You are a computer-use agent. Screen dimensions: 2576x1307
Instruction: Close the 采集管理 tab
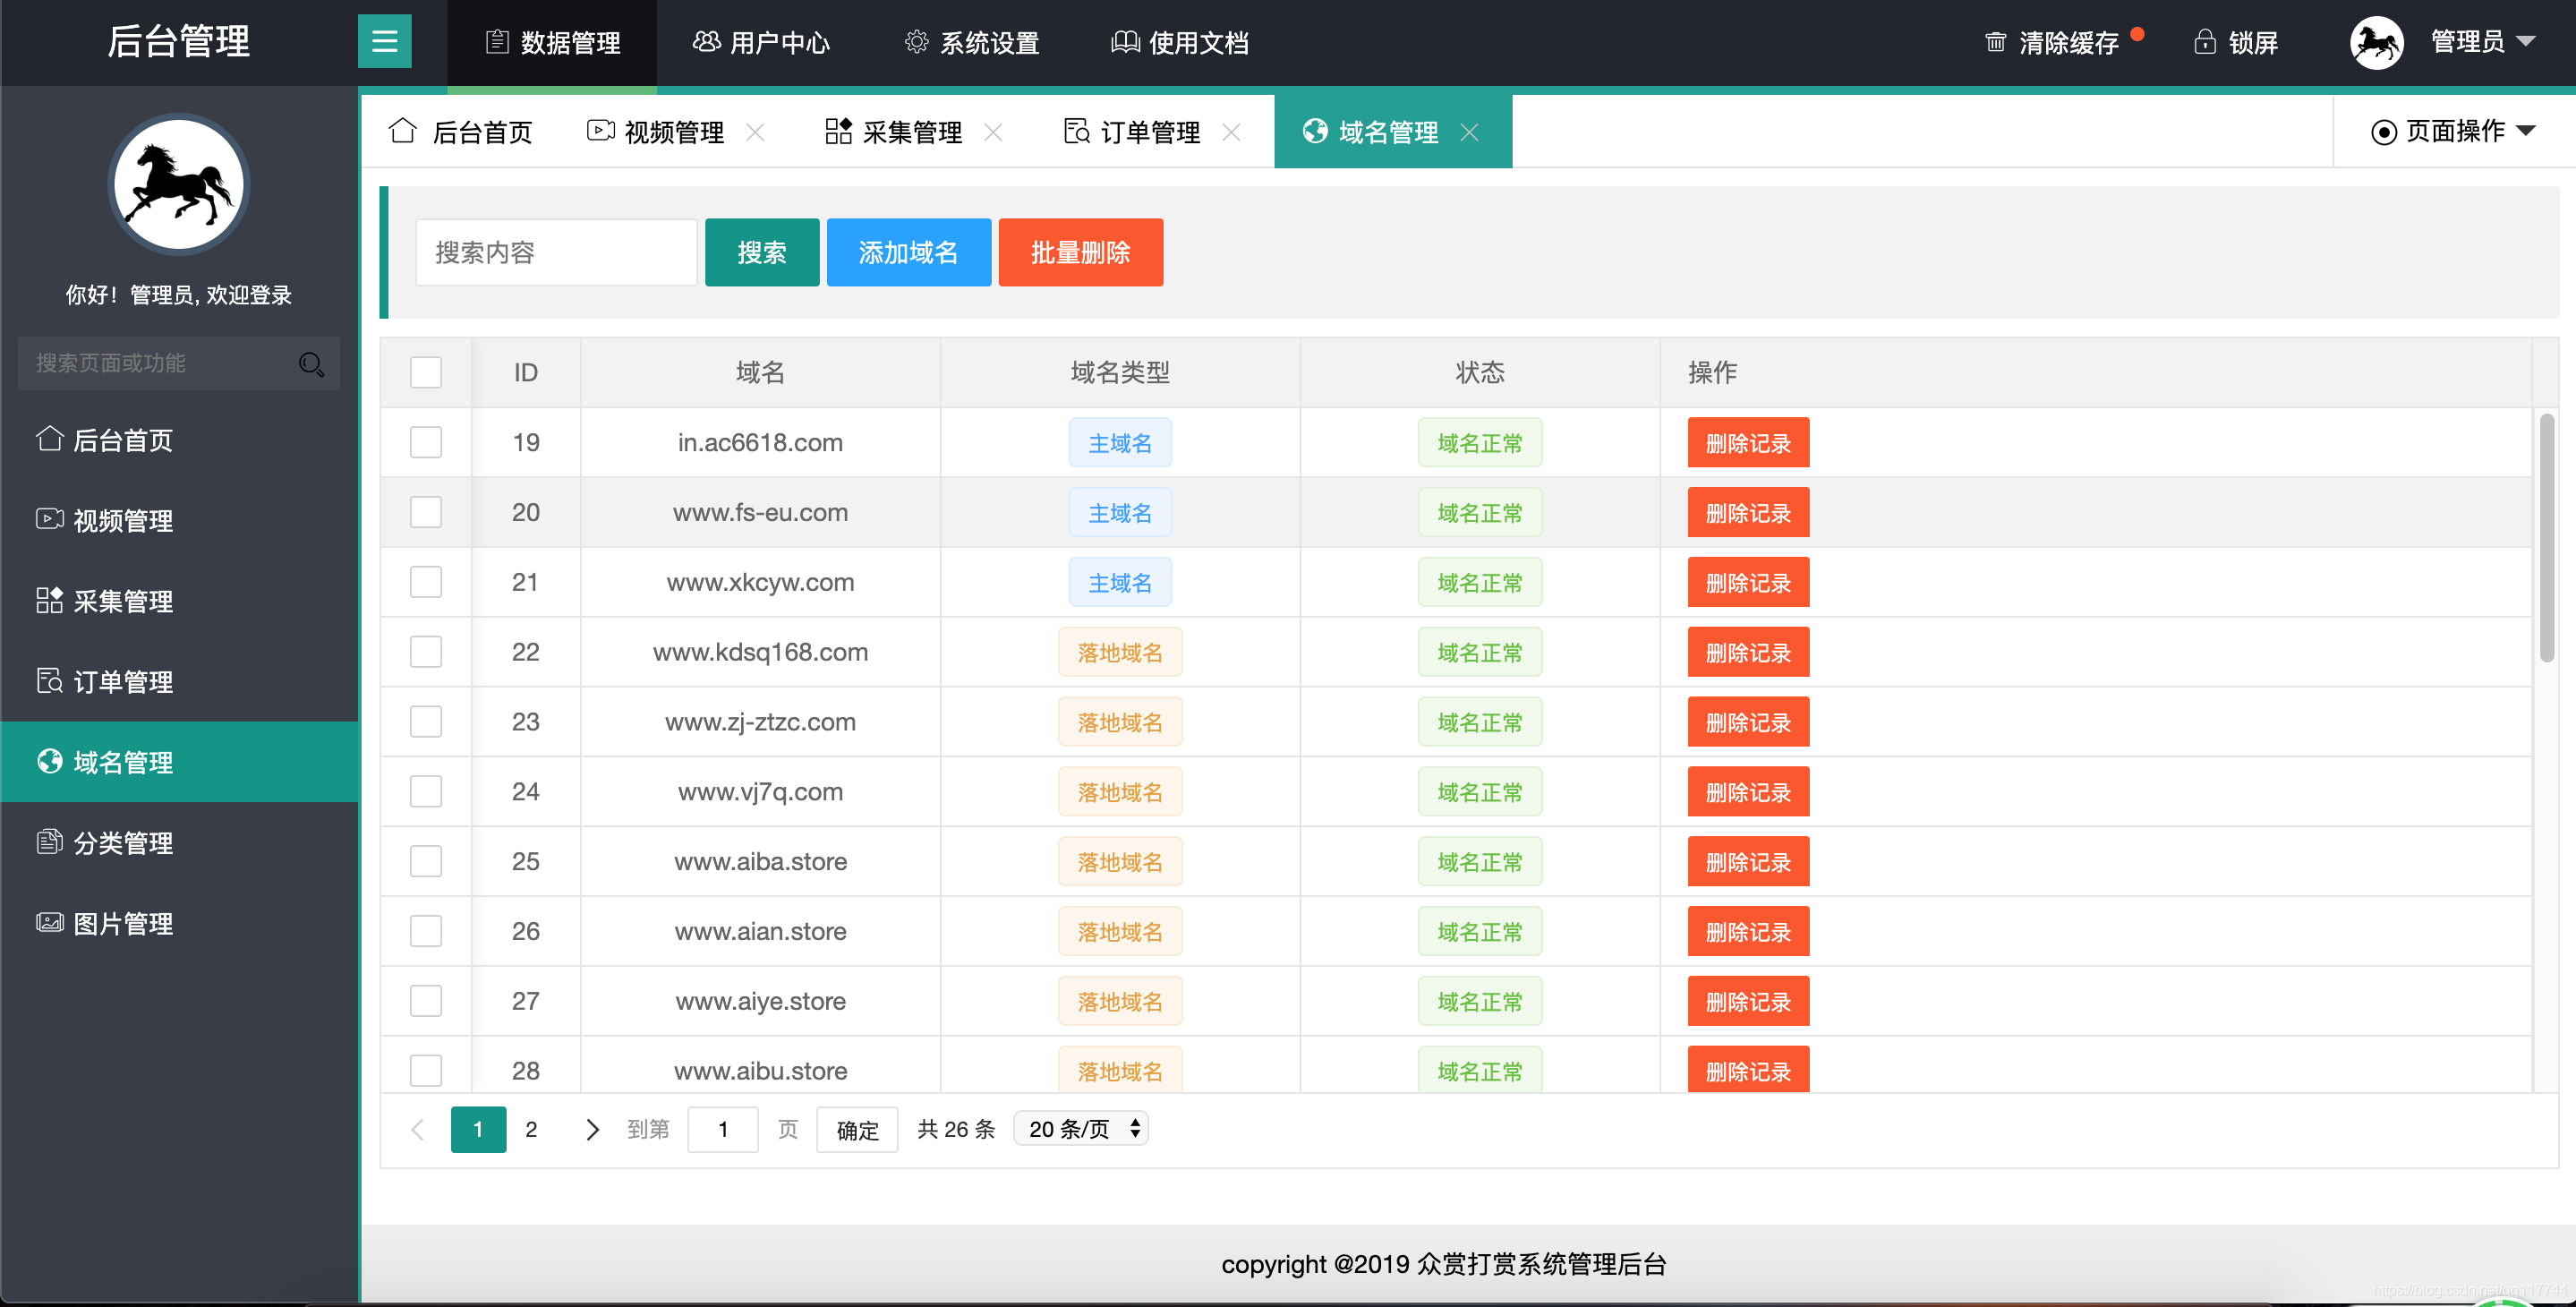pyautogui.click(x=993, y=132)
